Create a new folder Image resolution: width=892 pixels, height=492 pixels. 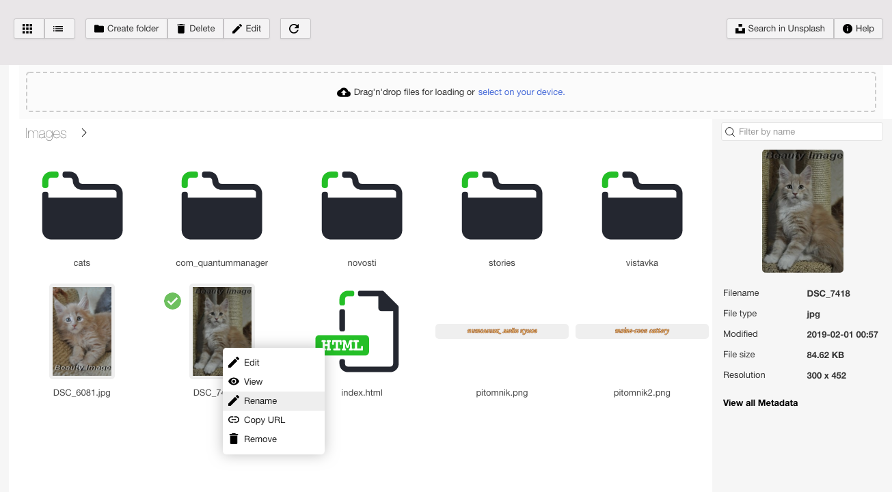click(x=126, y=28)
